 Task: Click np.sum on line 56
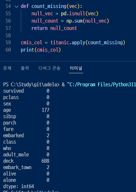click(x=74, y=21)
